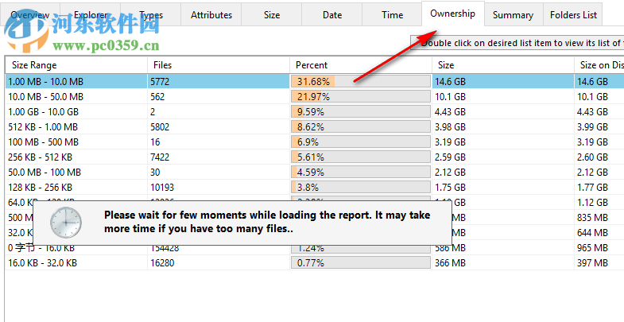Open the Explorer tab
The image size is (624, 322).
pos(91,15)
